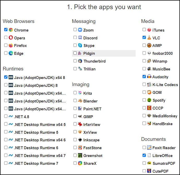This screenshot has height=175, width=180.
Task: Click the HandBrake icon
Action: [x=149, y=123]
